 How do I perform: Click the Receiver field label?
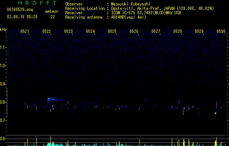(74, 13)
